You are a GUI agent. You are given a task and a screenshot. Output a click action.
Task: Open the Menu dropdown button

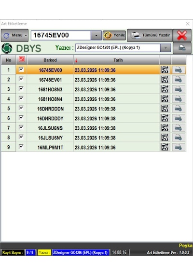coord(14,35)
